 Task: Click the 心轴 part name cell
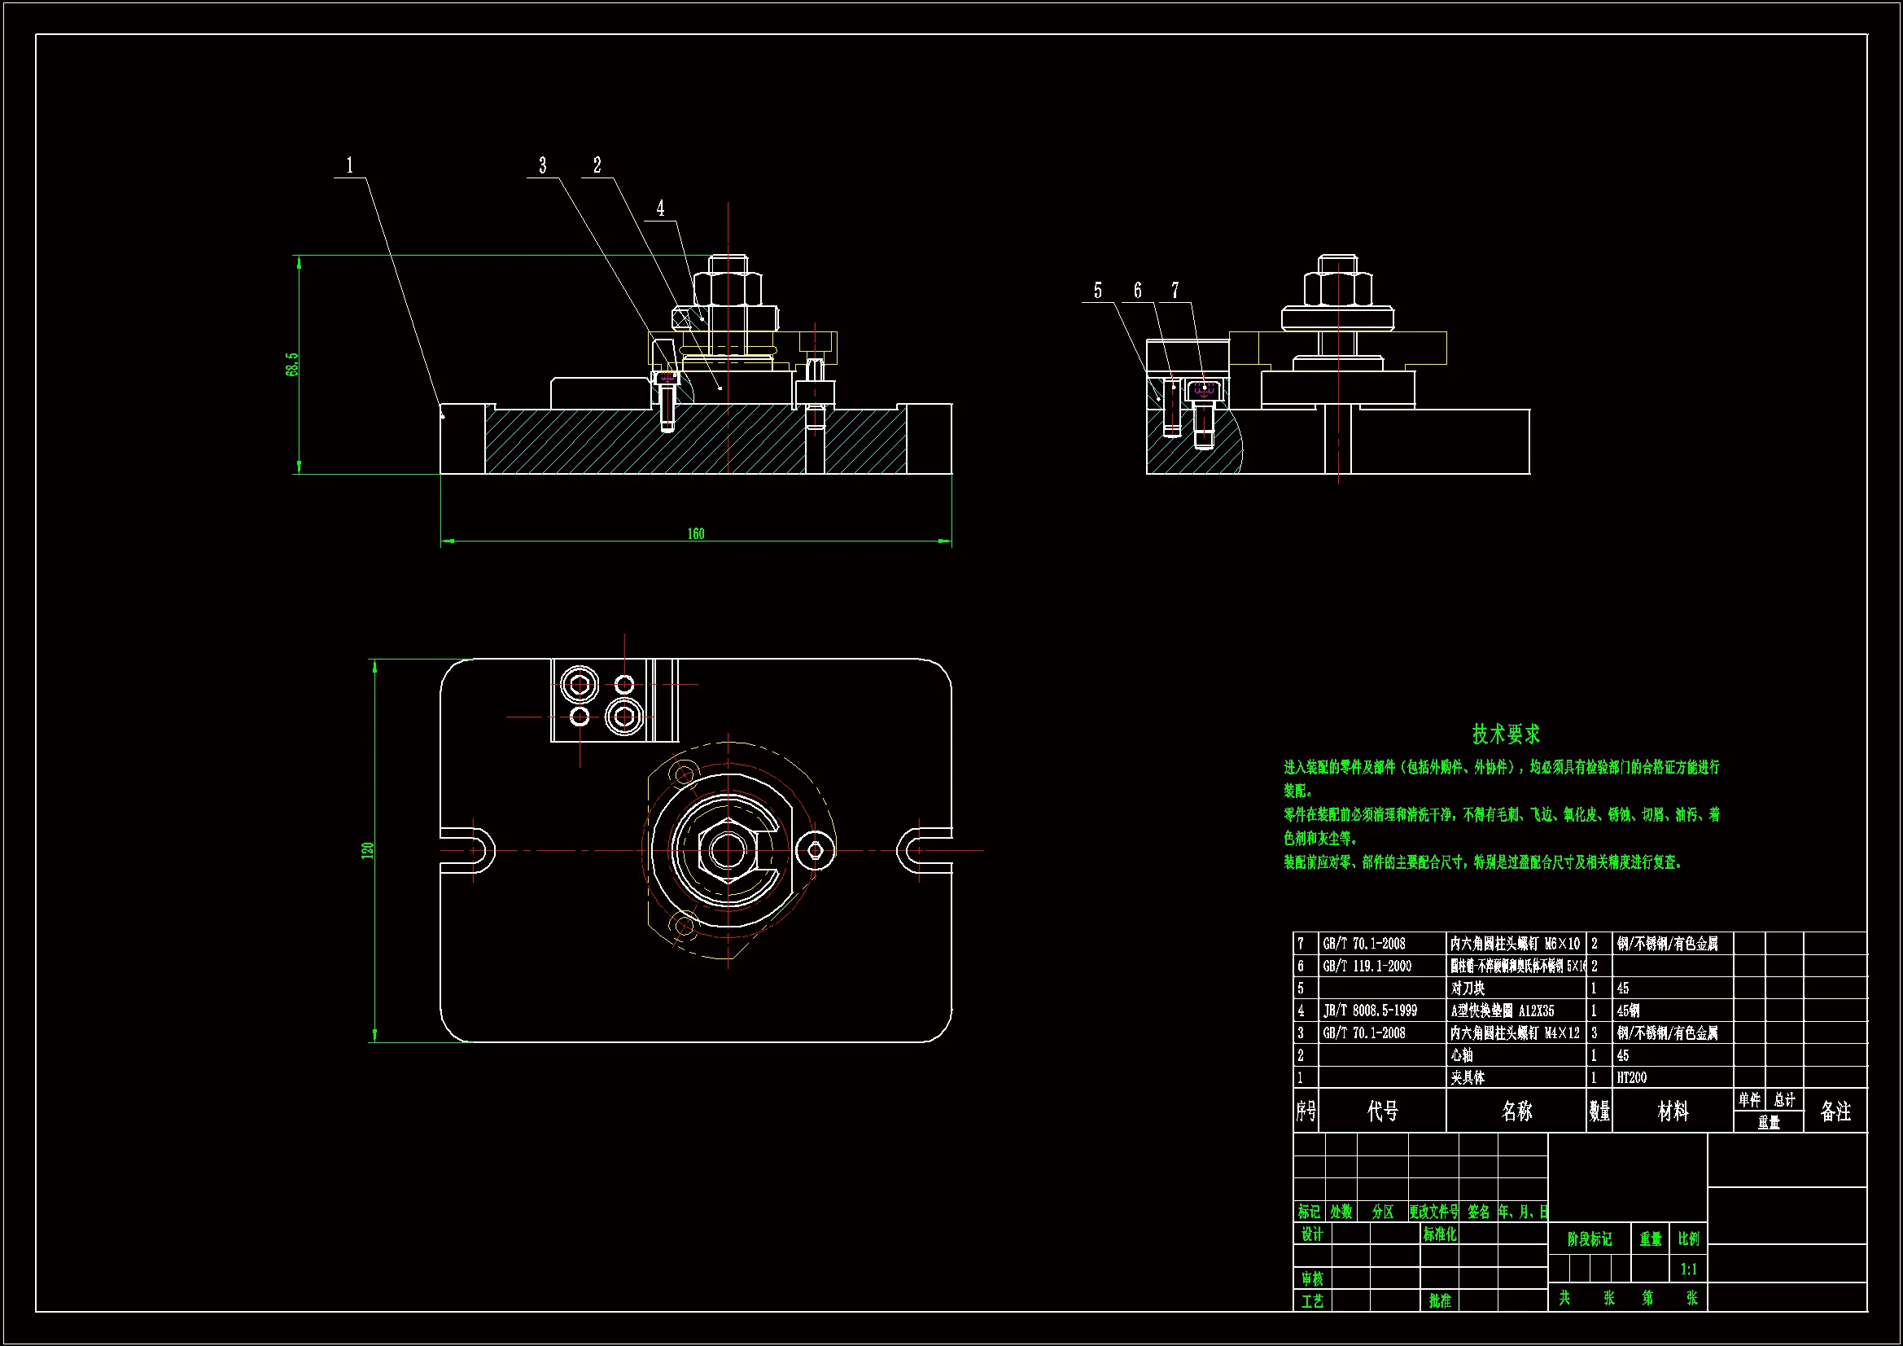click(x=1462, y=1055)
